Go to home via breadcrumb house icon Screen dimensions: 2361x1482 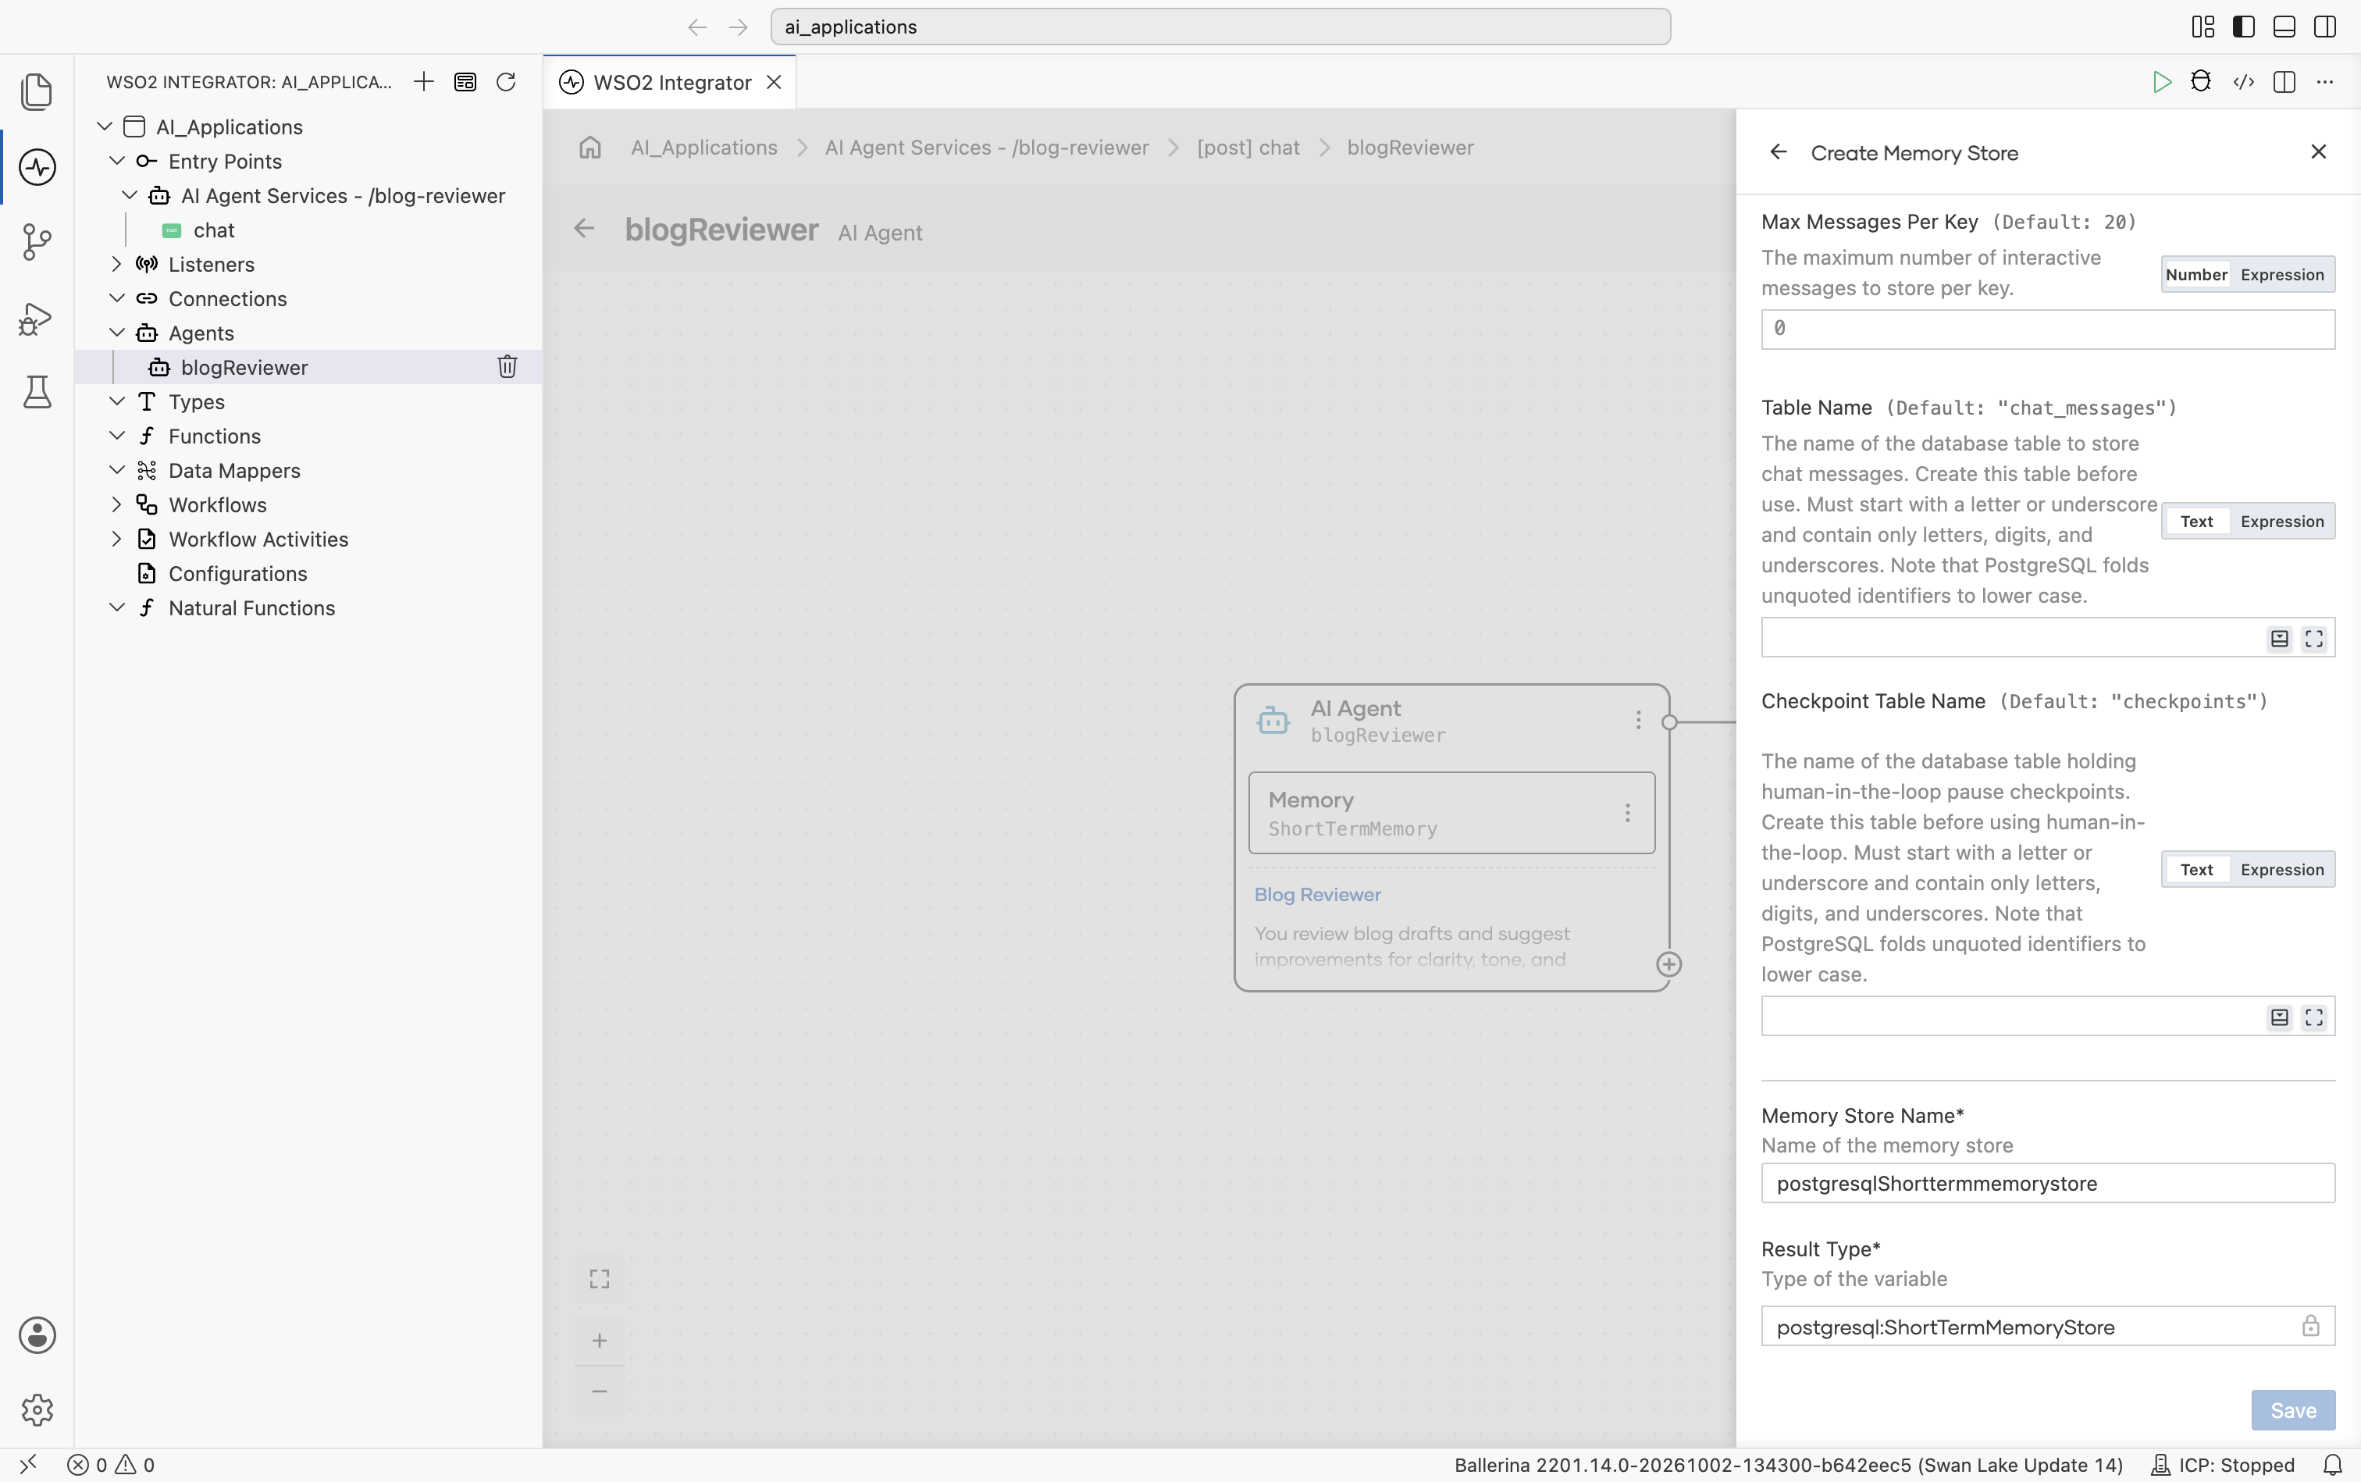[x=590, y=147]
